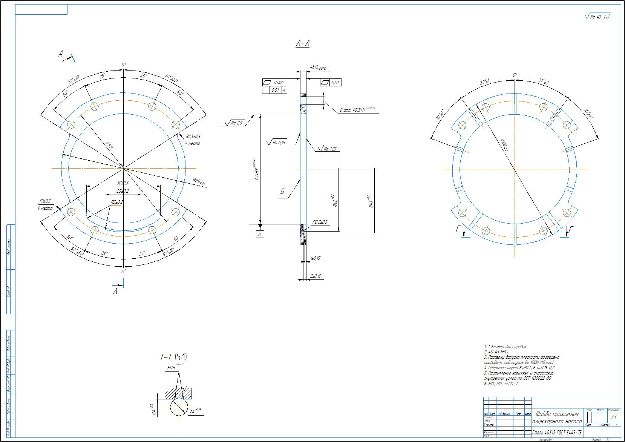Select note "5. Притупление наружных и скругление"
The width and height of the screenshot is (625, 442).
519,373
